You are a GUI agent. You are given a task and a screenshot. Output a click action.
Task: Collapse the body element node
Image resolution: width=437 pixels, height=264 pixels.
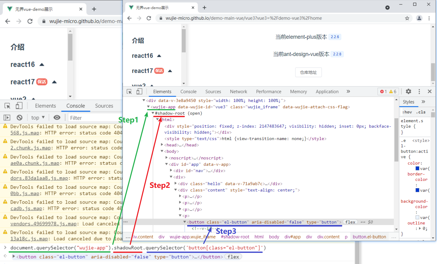pos(162,151)
